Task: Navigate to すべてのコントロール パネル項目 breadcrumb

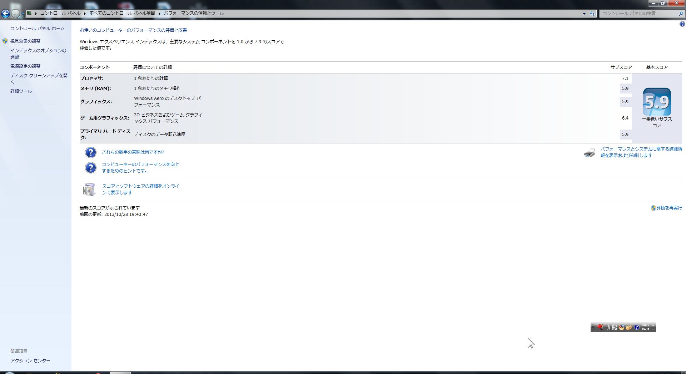Action: tap(122, 13)
